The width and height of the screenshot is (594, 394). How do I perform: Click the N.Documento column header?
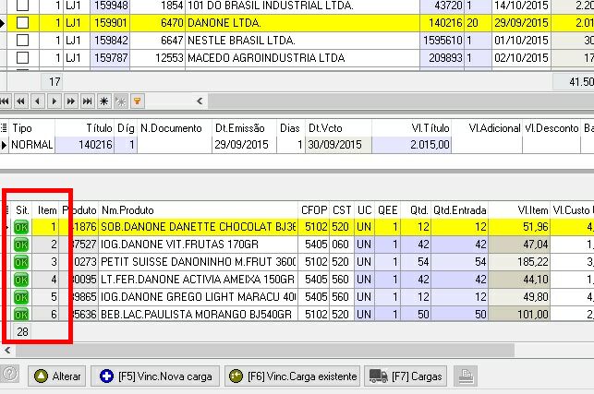click(x=175, y=128)
